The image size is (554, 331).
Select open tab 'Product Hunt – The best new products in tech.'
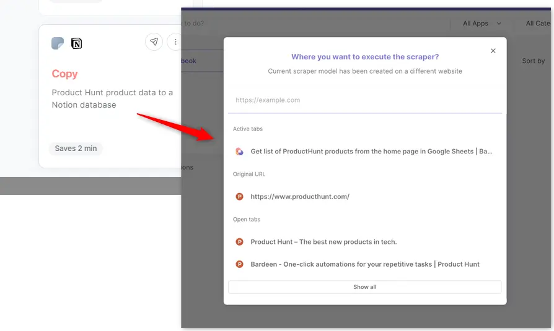(x=364, y=242)
